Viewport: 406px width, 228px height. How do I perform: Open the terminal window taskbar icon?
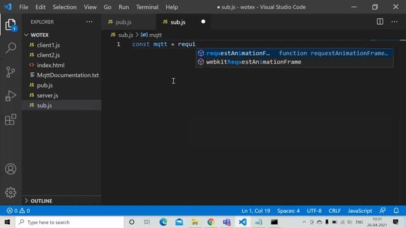tap(274, 222)
